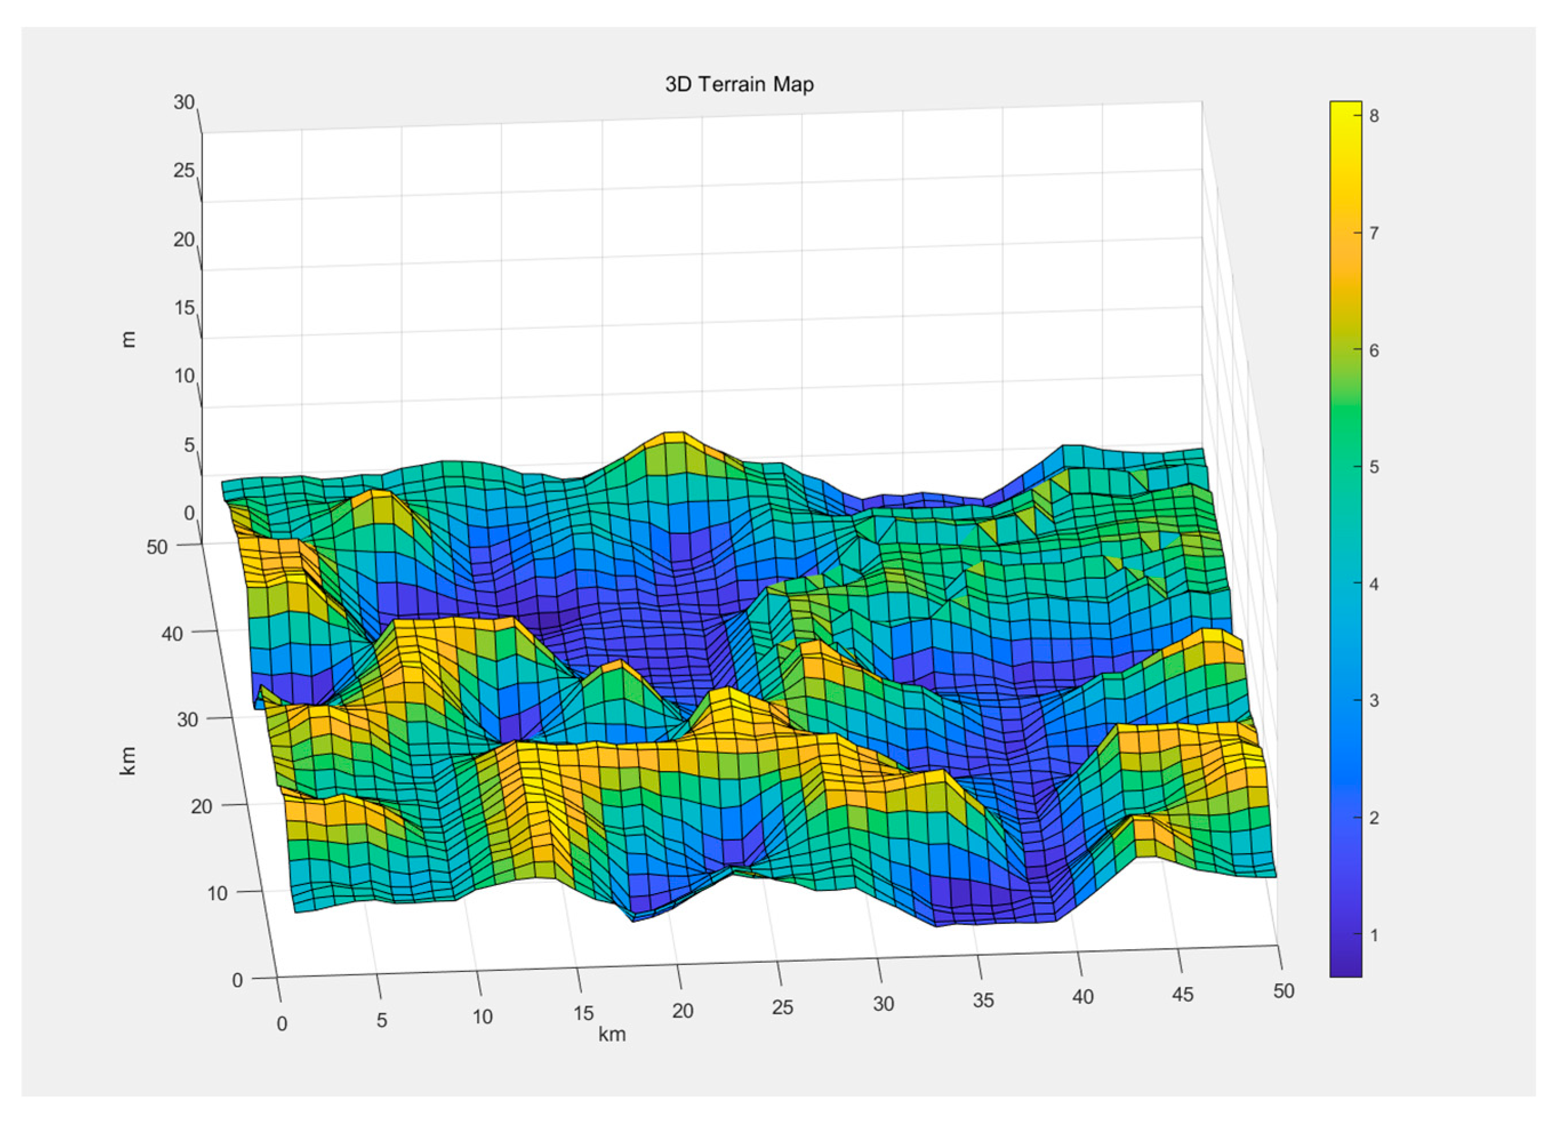Click the colorbar tick label 1

click(x=1373, y=935)
